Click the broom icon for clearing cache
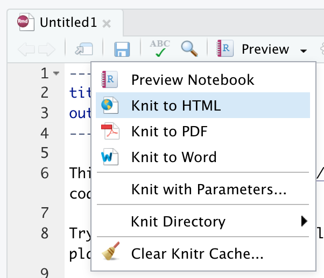The height and width of the screenshot is (278, 324). pyautogui.click(x=111, y=251)
